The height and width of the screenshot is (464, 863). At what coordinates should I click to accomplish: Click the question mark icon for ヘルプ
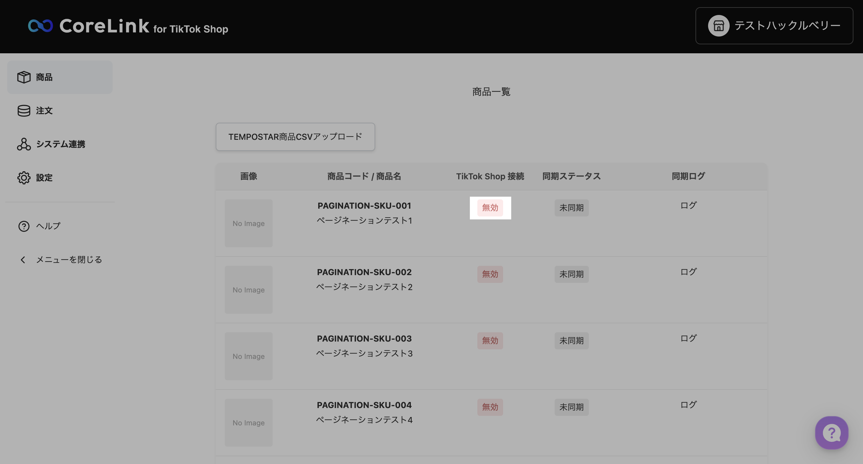point(24,226)
